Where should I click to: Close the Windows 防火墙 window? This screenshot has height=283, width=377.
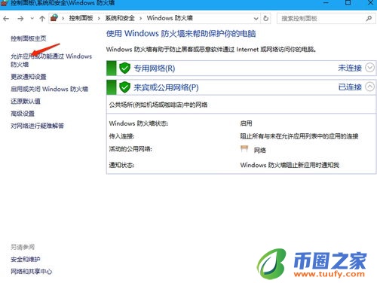pyautogui.click(x=370, y=3)
